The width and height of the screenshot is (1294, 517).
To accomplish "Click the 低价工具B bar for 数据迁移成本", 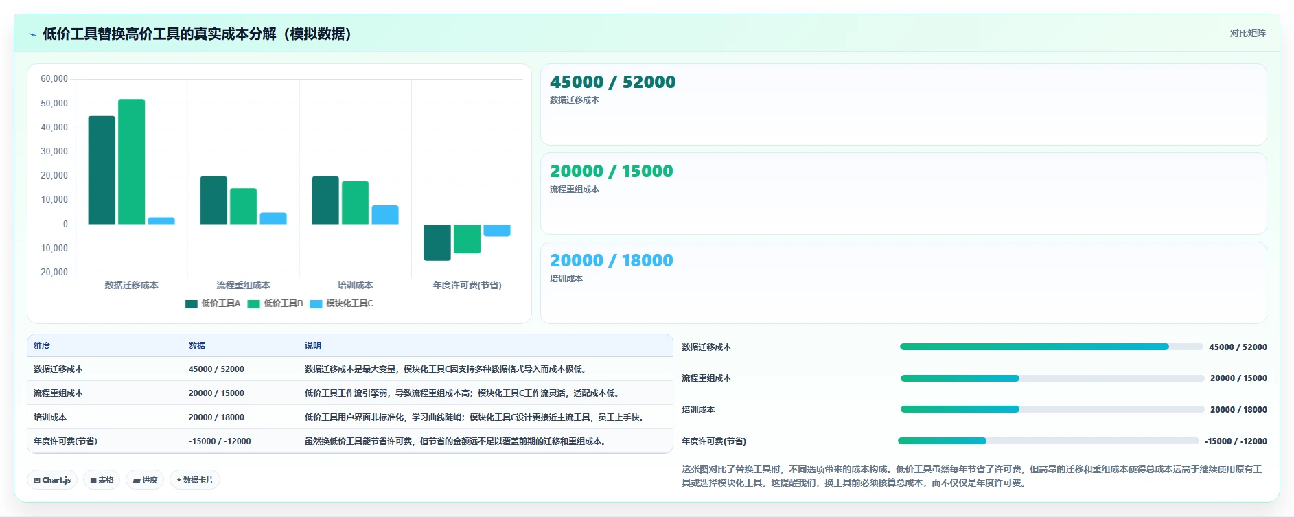I will click(131, 162).
